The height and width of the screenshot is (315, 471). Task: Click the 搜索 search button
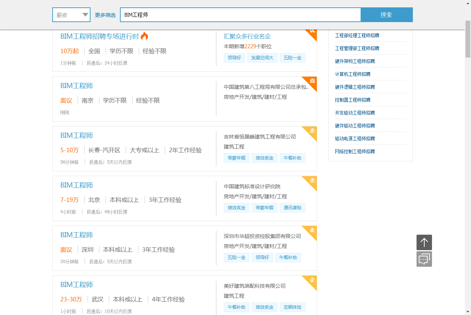tap(386, 14)
